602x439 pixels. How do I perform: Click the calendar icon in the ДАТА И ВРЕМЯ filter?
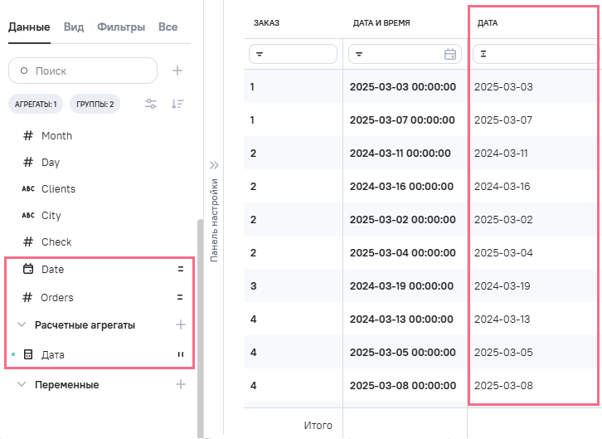pyautogui.click(x=450, y=55)
